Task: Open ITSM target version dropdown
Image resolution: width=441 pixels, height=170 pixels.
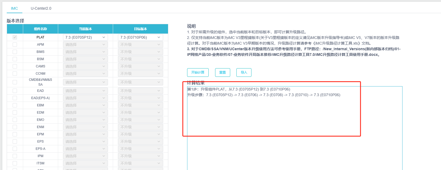Action: pyautogui.click(x=140, y=163)
